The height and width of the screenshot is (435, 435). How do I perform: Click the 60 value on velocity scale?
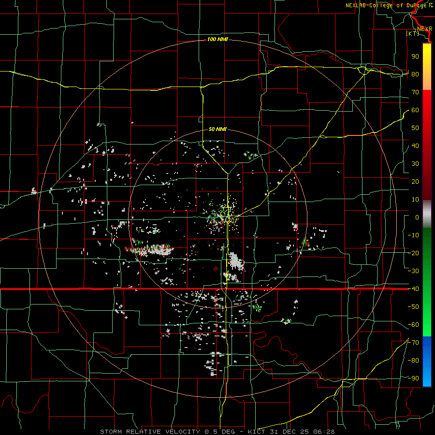[x=415, y=110]
